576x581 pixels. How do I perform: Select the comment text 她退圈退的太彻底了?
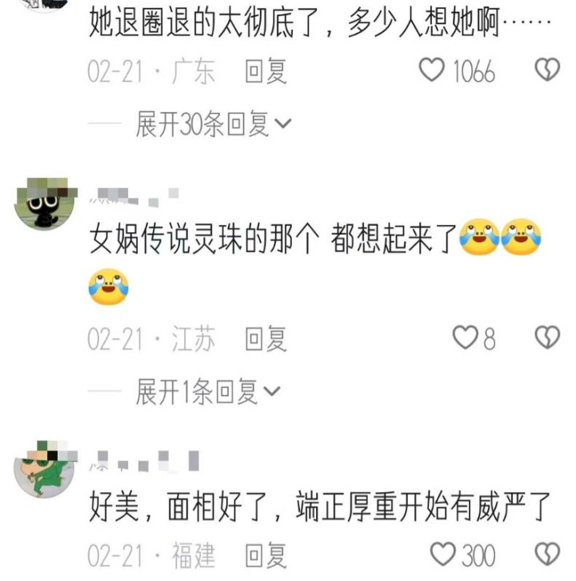click(x=204, y=22)
